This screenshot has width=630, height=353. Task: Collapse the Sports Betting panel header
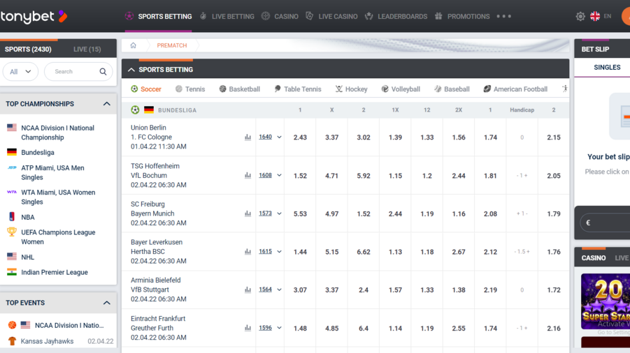(131, 70)
